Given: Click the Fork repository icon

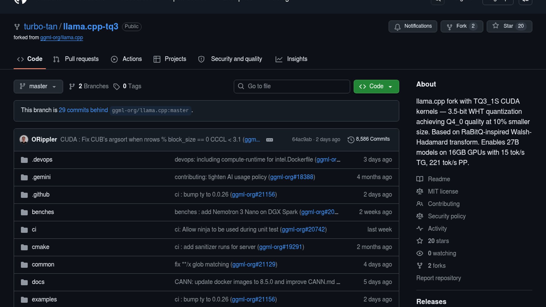Looking at the screenshot, I should tap(450, 26).
